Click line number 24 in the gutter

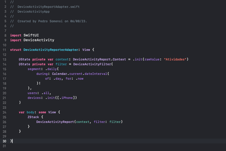pos(4,112)
